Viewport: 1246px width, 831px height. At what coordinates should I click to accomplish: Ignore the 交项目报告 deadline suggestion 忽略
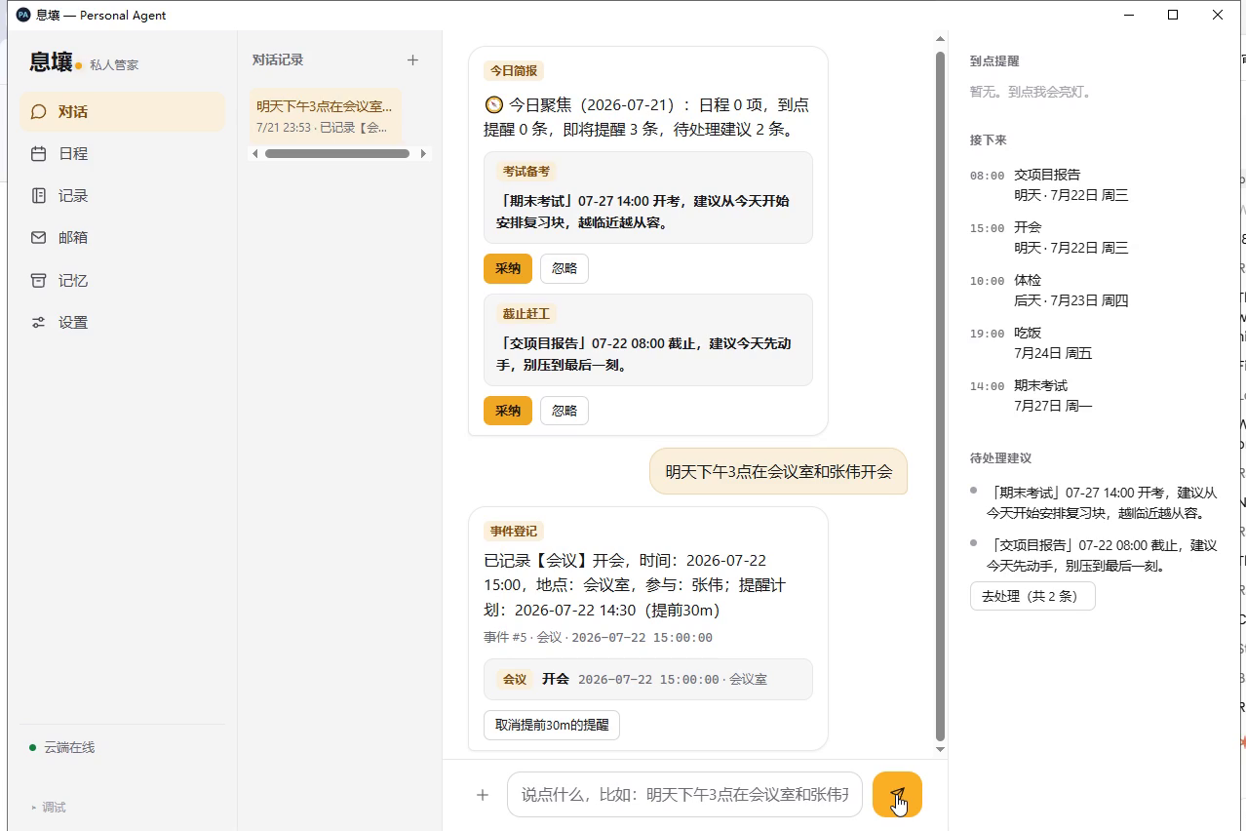pos(565,412)
